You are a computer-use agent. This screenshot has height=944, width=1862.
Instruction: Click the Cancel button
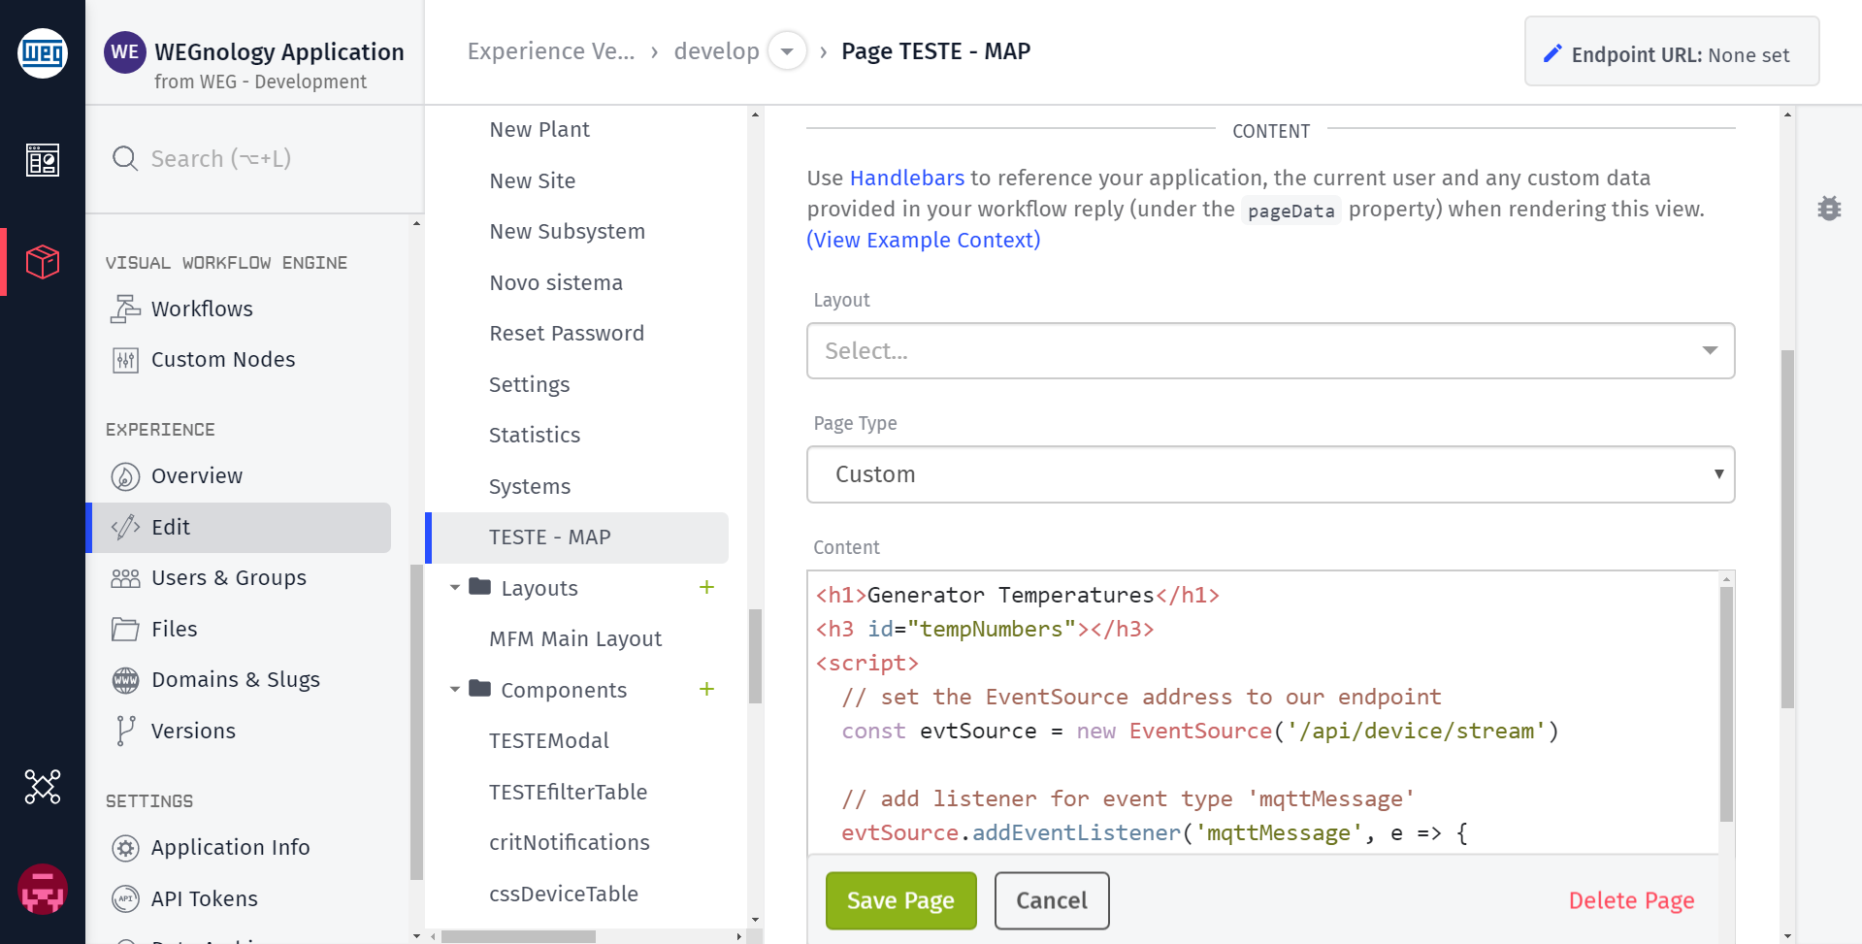pos(1052,900)
